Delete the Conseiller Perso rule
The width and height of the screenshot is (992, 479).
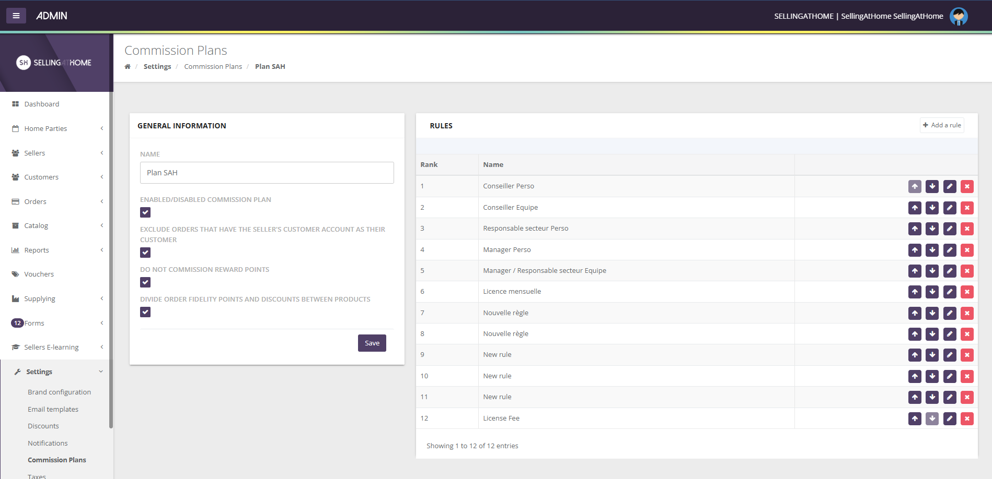tap(967, 186)
